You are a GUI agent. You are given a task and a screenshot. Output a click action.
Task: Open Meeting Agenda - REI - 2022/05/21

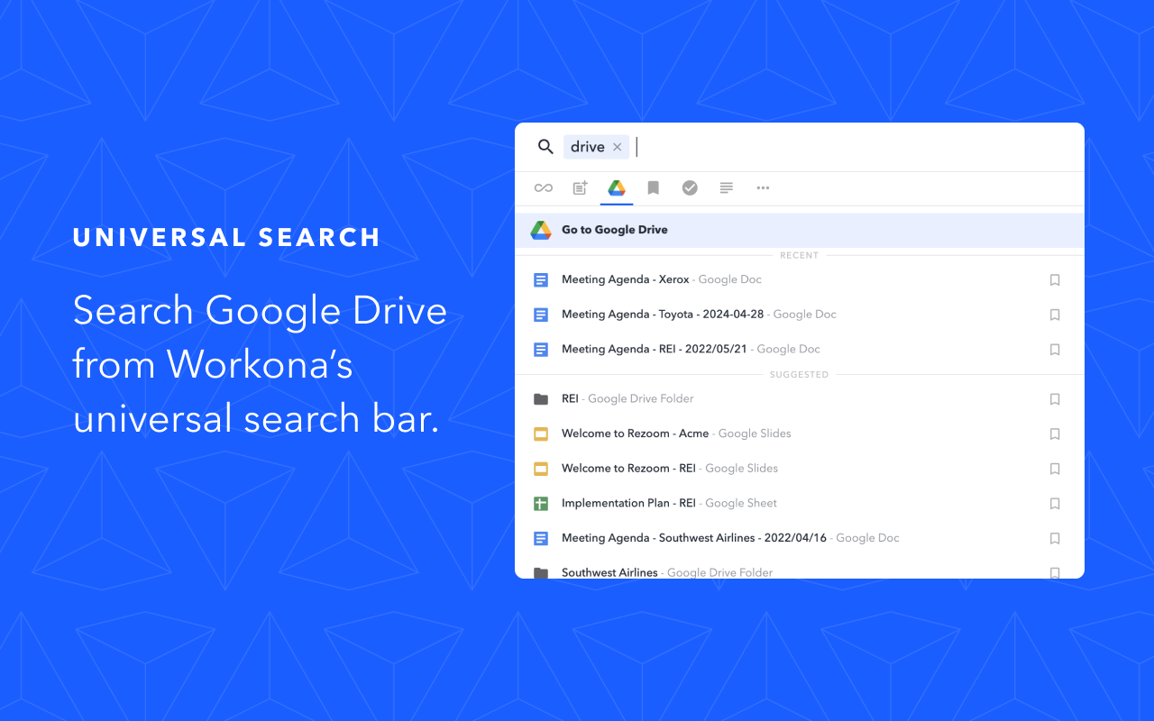[x=800, y=349]
